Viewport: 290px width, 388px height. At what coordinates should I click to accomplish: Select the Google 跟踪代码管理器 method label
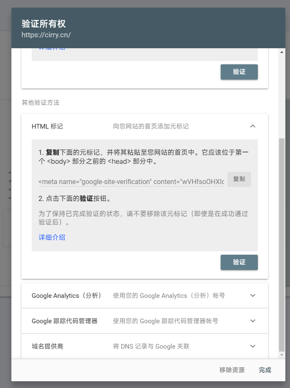tap(65, 321)
